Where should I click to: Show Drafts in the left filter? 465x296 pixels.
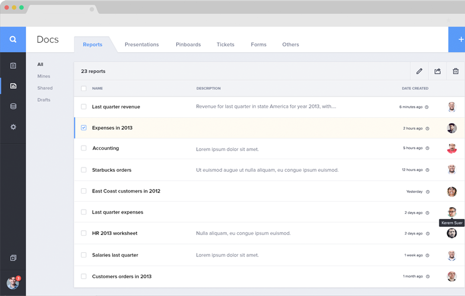pyautogui.click(x=44, y=100)
